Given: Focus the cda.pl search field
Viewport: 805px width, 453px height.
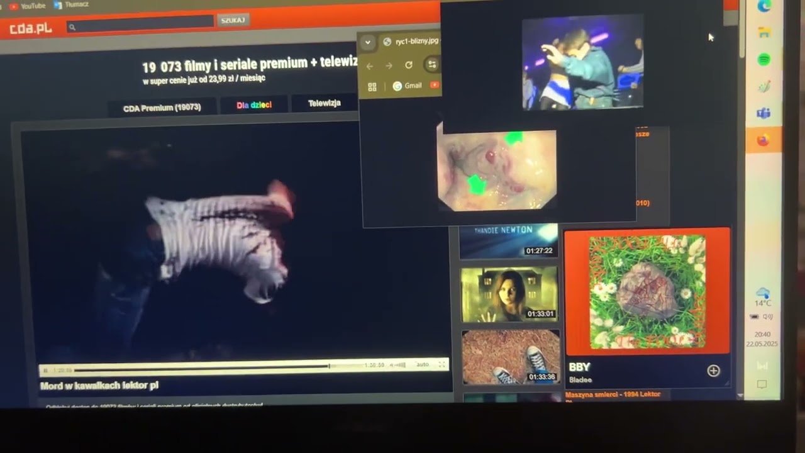Looking at the screenshot, I should (x=140, y=23).
